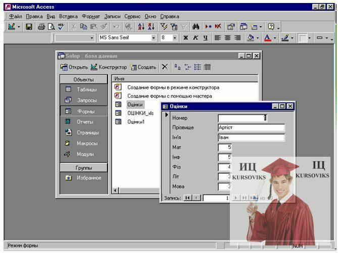Sort ascending with A-Z icon
Viewport: 338px width, 253px height.
point(141,27)
